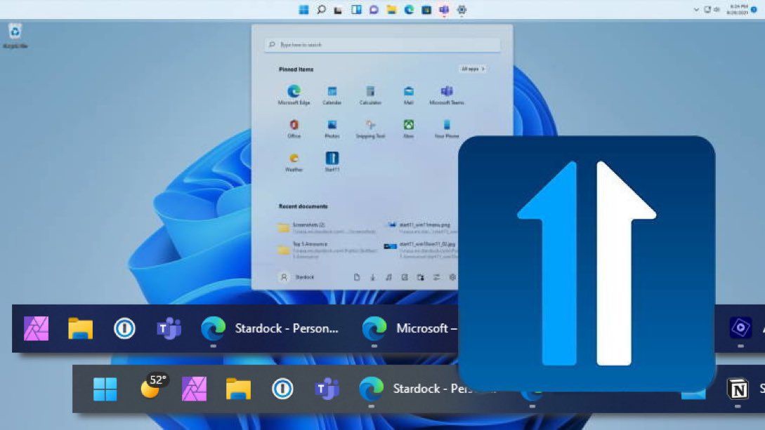Click the settings gear in the menu footer

click(452, 277)
